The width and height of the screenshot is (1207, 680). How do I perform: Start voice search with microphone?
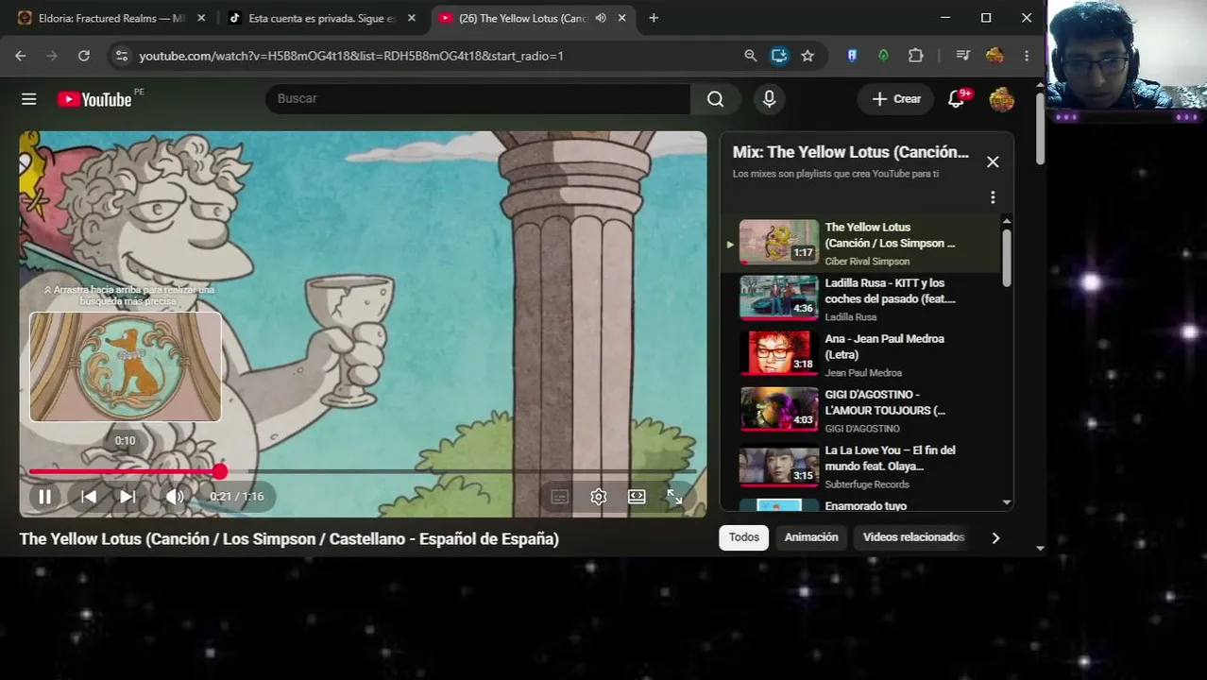[x=769, y=99]
